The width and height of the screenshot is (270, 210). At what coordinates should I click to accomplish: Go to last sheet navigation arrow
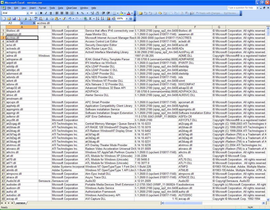12,203
